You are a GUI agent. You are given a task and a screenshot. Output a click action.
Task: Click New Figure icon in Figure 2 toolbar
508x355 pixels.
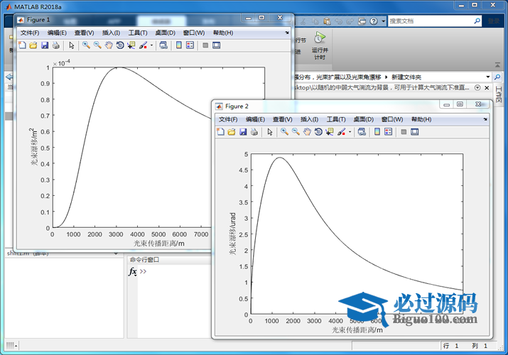pos(220,132)
